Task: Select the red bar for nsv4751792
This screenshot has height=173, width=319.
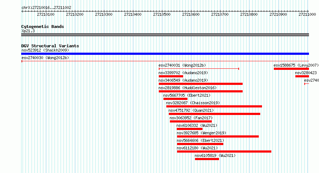Action: pyautogui.click(x=214, y=114)
